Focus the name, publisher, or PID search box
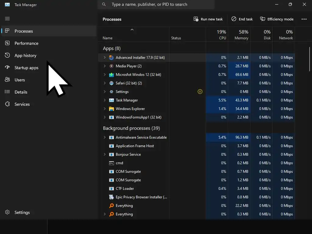This screenshot has height=234, width=312. 156,4
